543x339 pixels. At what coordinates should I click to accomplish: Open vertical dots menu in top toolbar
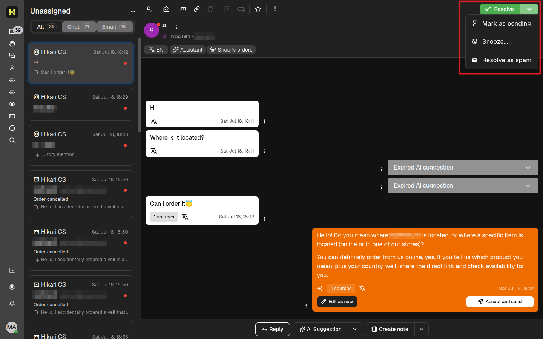(x=275, y=9)
